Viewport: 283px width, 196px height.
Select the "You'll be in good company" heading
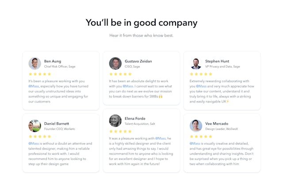[141, 23]
